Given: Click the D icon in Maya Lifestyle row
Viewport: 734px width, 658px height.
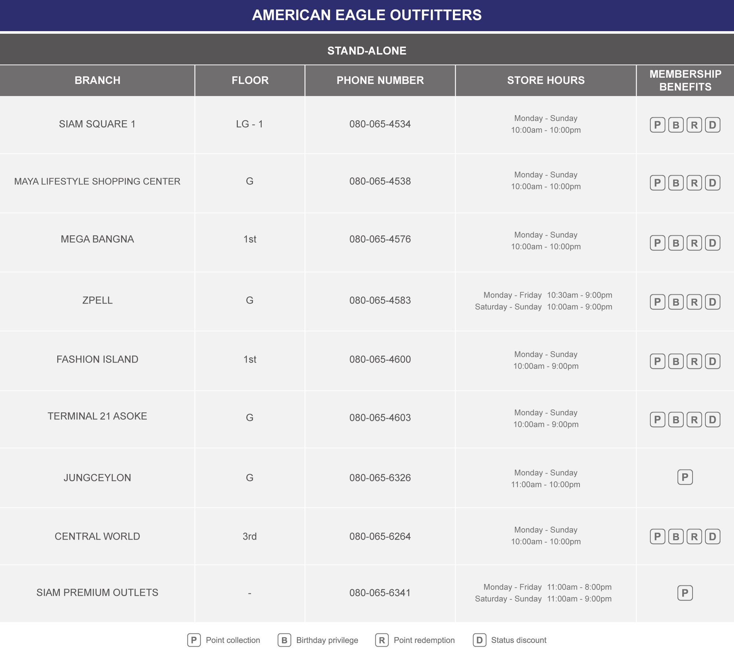Looking at the screenshot, I should coord(712,183).
